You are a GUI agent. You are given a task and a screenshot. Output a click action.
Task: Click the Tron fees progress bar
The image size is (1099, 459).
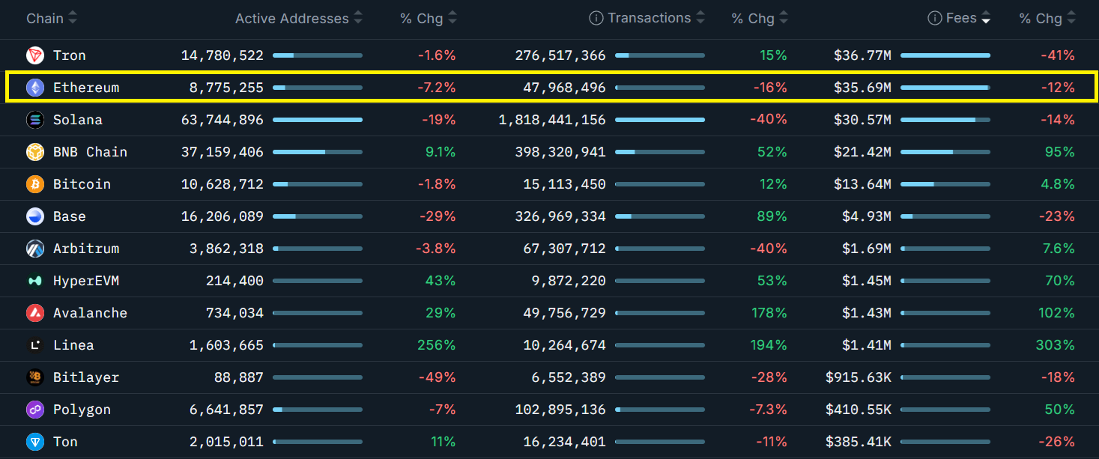(x=945, y=55)
